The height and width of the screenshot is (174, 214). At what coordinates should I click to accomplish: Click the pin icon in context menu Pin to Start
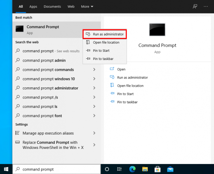[88, 50]
